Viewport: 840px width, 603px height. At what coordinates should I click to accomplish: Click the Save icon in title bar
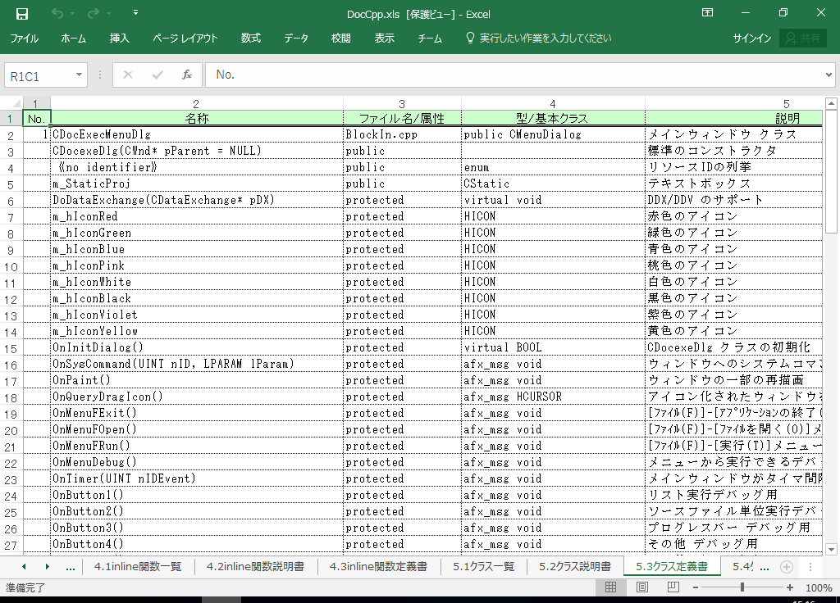point(22,13)
